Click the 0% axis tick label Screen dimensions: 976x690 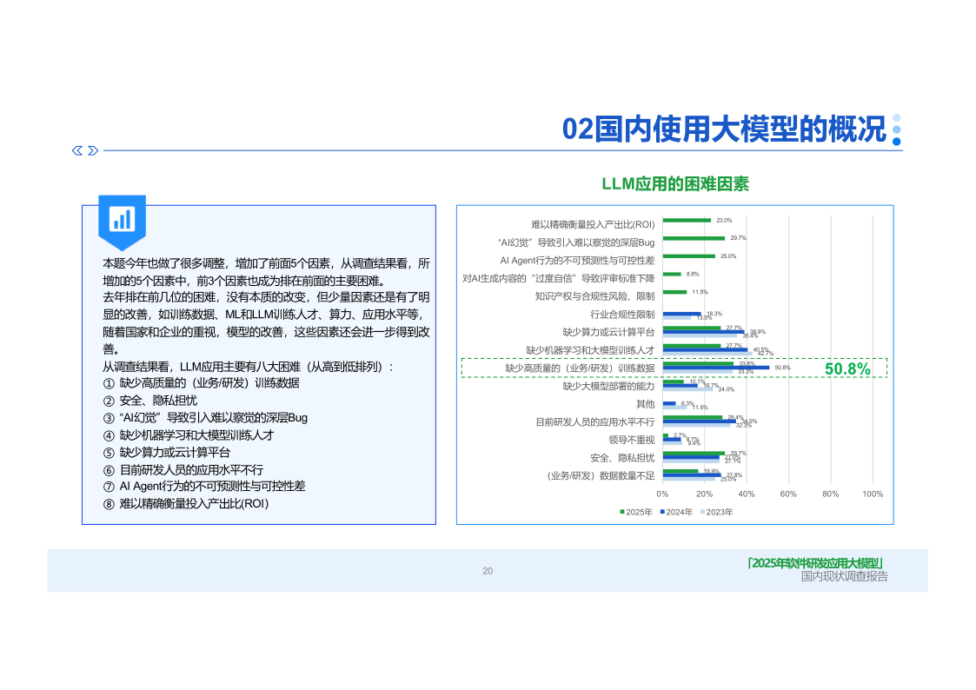coord(662,494)
